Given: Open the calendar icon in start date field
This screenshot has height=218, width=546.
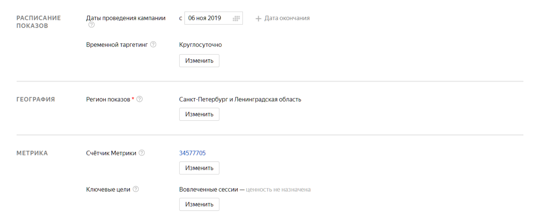Looking at the screenshot, I should point(236,18).
